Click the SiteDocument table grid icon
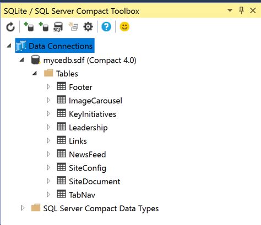Screen dimensions: 261x225 click(61, 180)
